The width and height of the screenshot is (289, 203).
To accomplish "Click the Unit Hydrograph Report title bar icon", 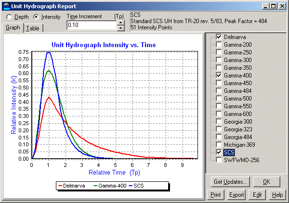I will click(x=6, y=6).
